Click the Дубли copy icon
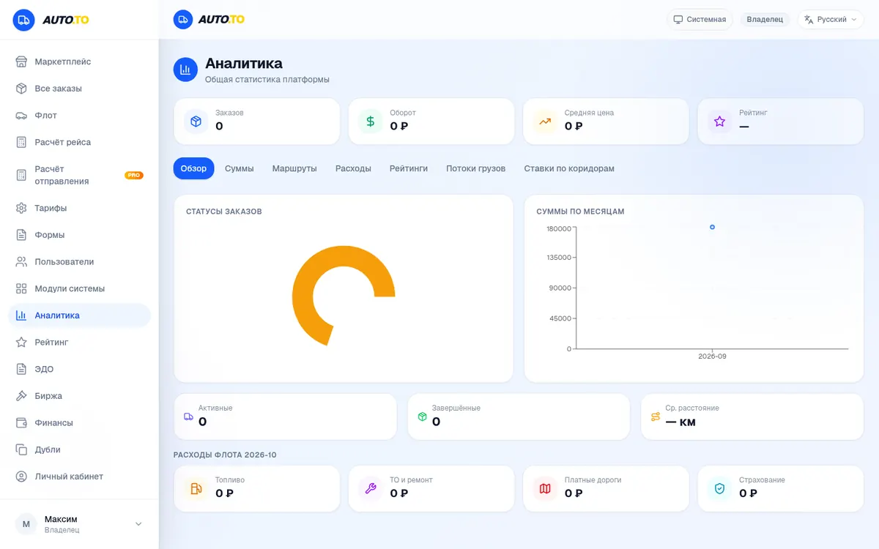879x549 pixels. [21, 449]
